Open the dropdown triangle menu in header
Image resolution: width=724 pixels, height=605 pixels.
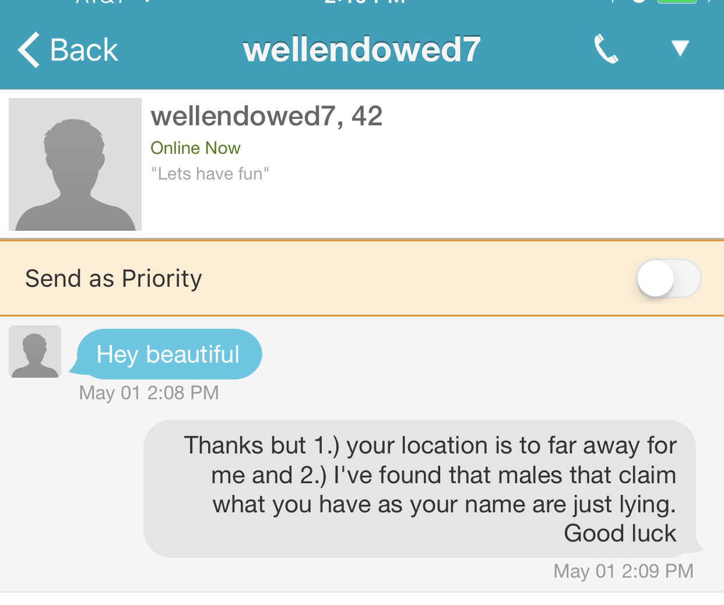(x=680, y=48)
